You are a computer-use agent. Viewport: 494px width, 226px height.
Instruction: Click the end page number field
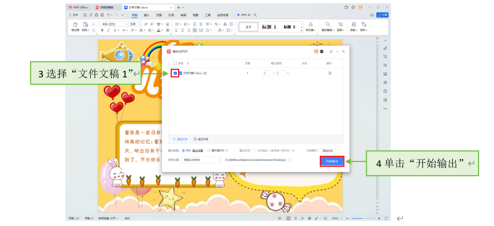click(281, 73)
